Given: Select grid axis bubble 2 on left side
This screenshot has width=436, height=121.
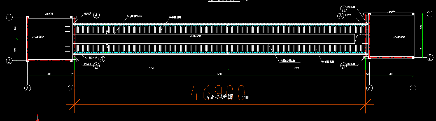Looking at the screenshot, I should 9,61.
